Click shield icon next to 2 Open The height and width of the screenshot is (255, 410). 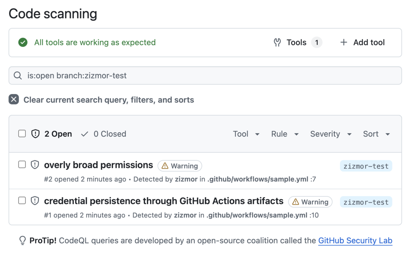pos(35,134)
